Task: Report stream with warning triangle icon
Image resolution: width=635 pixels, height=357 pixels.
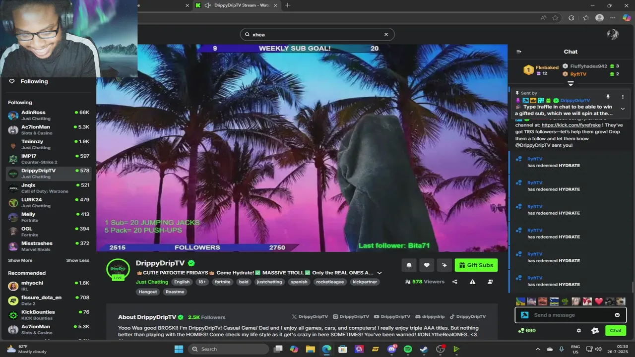Action: 472,282
